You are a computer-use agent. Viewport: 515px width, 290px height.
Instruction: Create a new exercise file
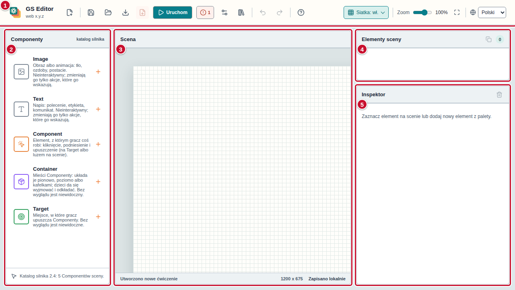tap(70, 12)
